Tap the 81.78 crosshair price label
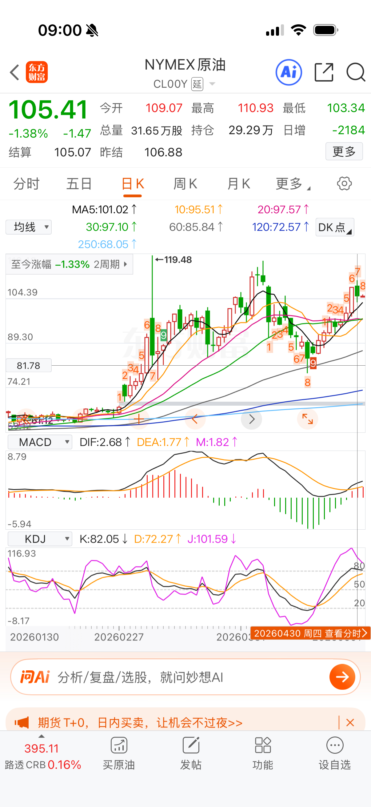 pyautogui.click(x=29, y=365)
